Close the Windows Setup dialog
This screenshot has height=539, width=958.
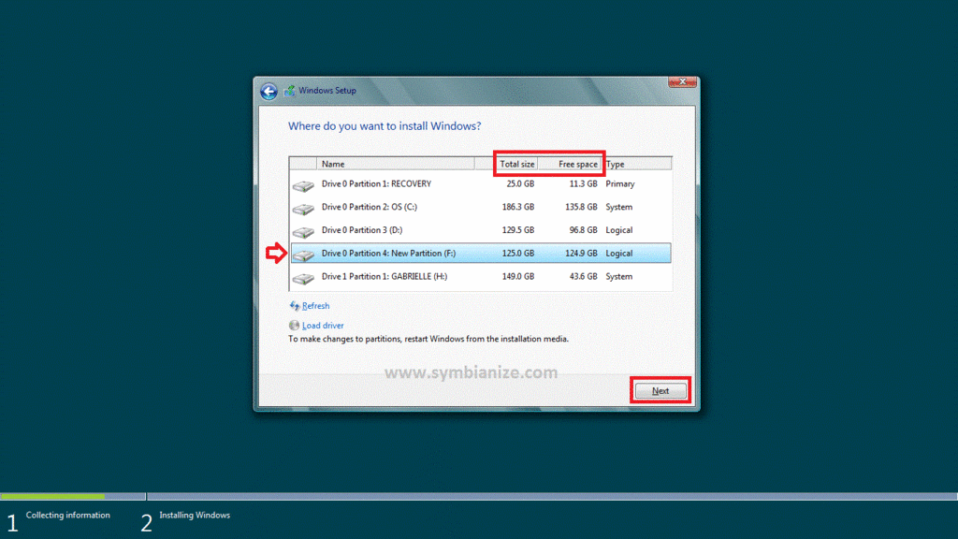(682, 82)
